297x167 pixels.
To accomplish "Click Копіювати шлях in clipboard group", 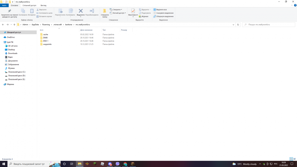I will coord(45,13).
